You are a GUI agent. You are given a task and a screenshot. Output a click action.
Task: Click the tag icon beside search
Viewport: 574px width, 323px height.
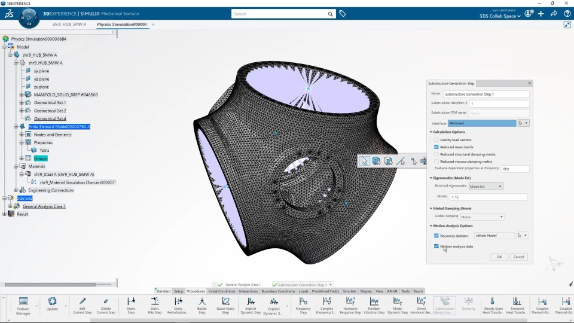(x=342, y=14)
